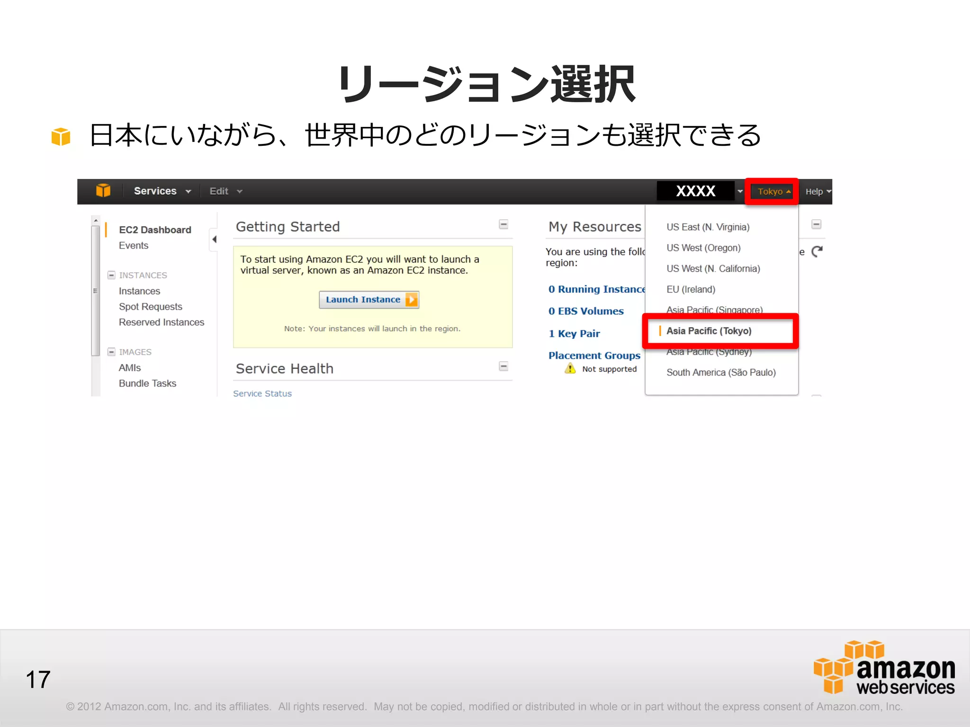Image resolution: width=970 pixels, height=727 pixels.
Task: Open Bundle Tasks page
Action: click(x=147, y=383)
